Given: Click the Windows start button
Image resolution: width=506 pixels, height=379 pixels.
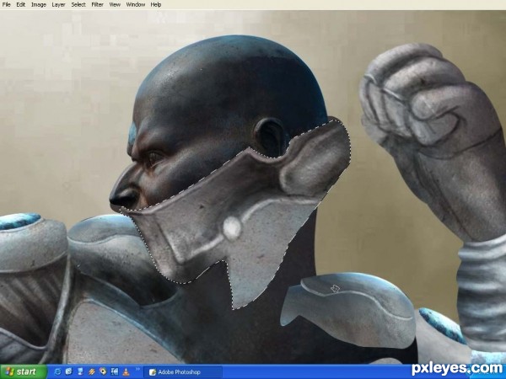Looking at the screenshot, I should (x=24, y=371).
